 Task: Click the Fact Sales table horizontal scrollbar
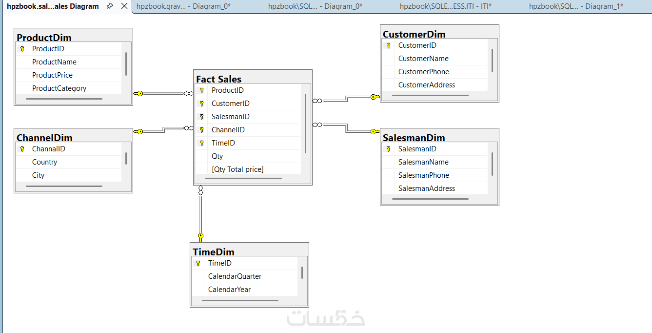(243, 179)
